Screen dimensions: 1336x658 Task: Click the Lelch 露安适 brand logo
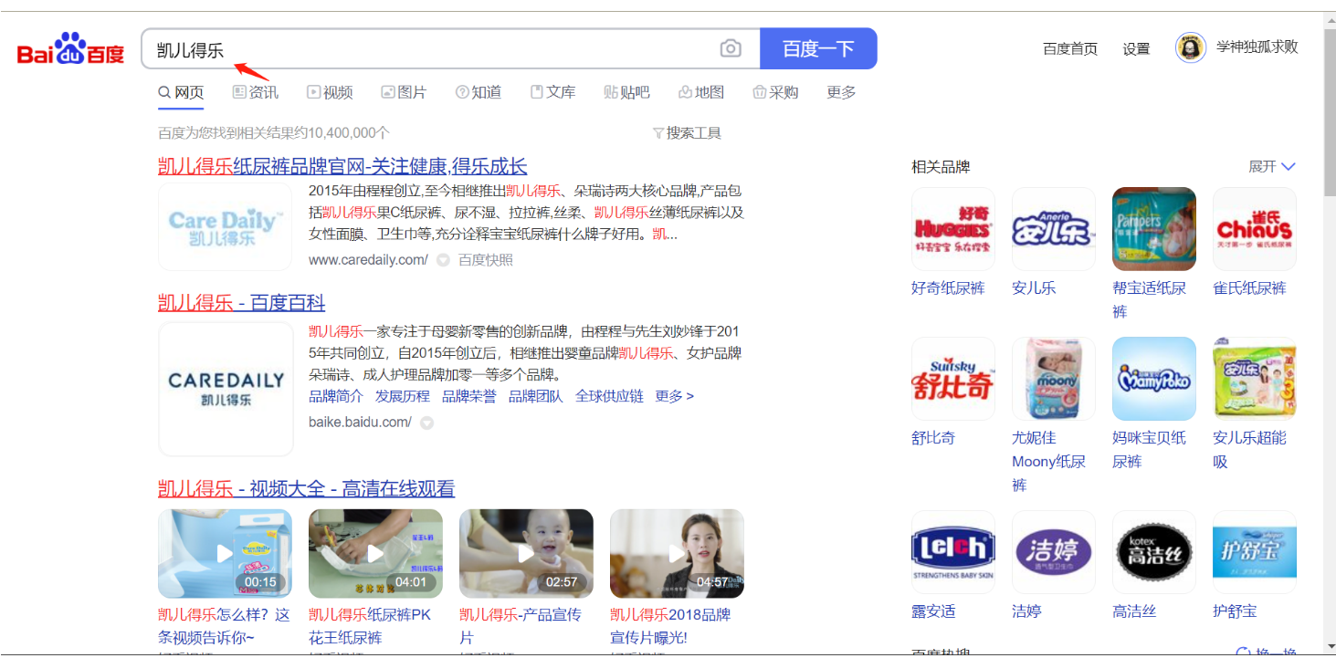[953, 552]
